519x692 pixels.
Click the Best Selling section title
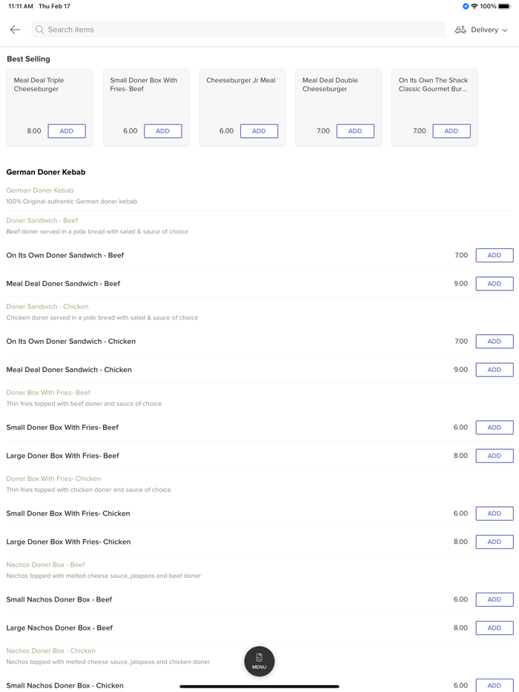[x=28, y=59]
